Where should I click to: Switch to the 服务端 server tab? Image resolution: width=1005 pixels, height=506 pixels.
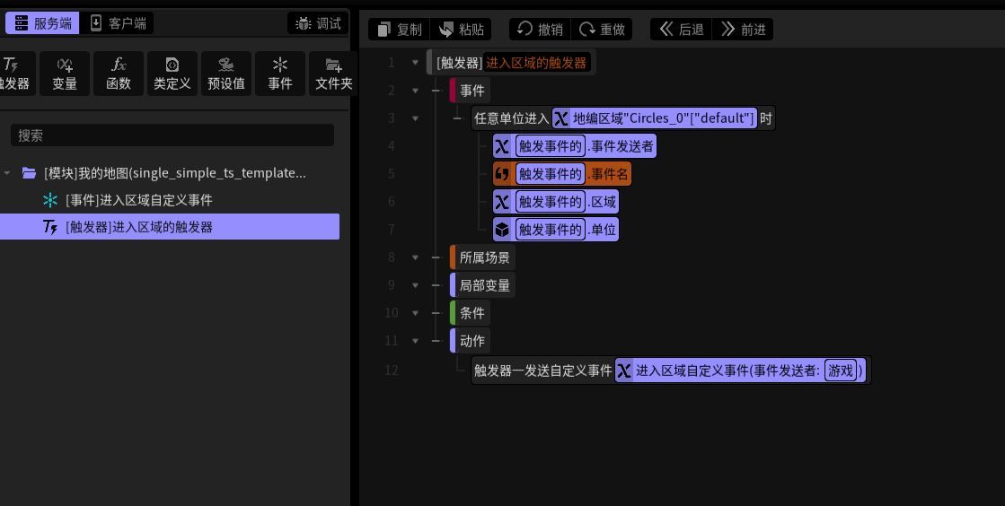coord(43,23)
